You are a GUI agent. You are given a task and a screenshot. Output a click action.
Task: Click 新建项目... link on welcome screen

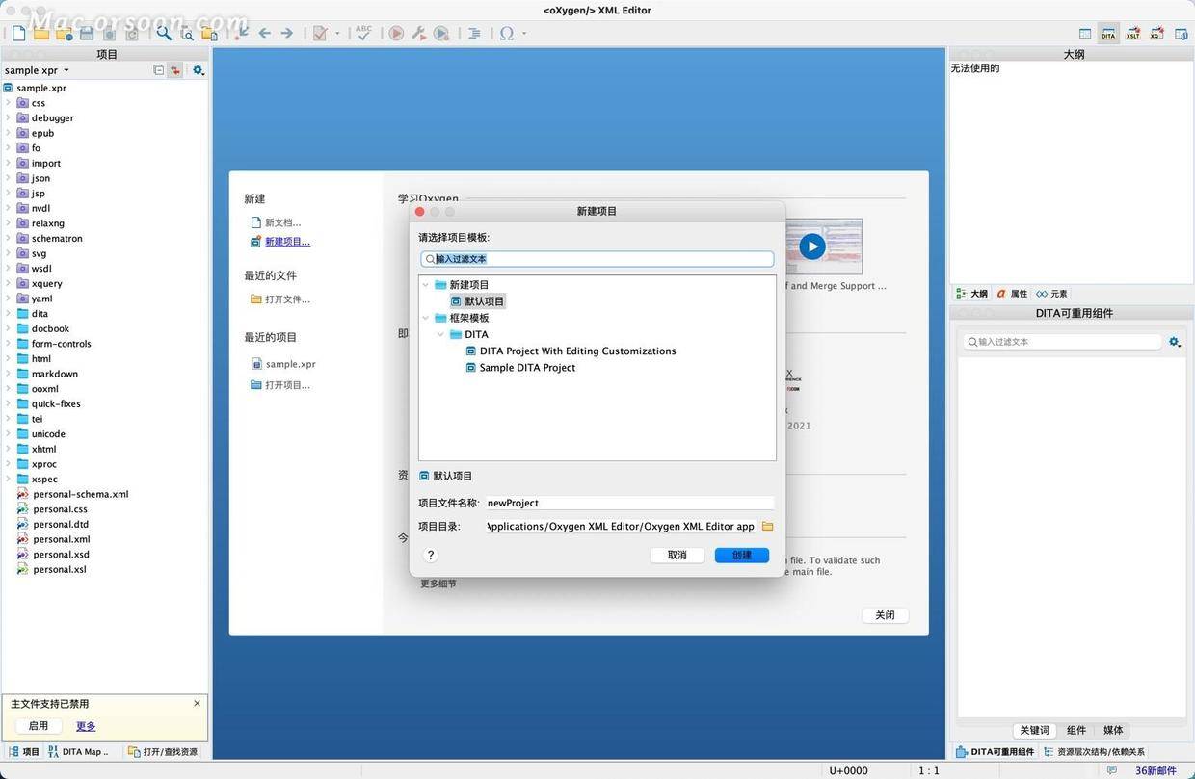tap(287, 242)
